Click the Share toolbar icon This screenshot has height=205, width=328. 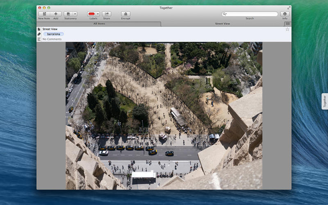[106, 14]
